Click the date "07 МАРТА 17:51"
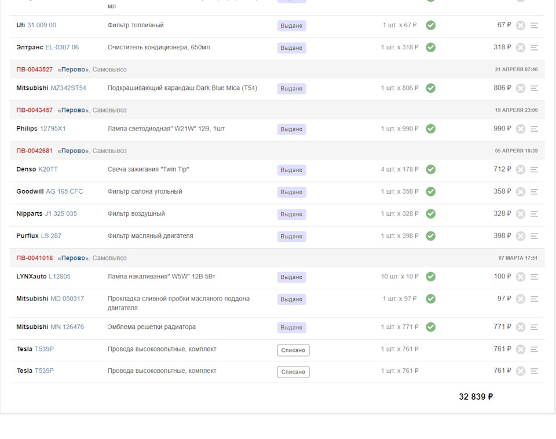The image size is (556, 439). tap(518, 258)
